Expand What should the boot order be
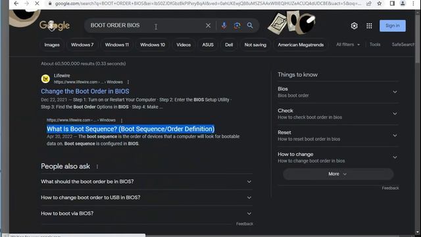421x237 pixels. (146, 182)
